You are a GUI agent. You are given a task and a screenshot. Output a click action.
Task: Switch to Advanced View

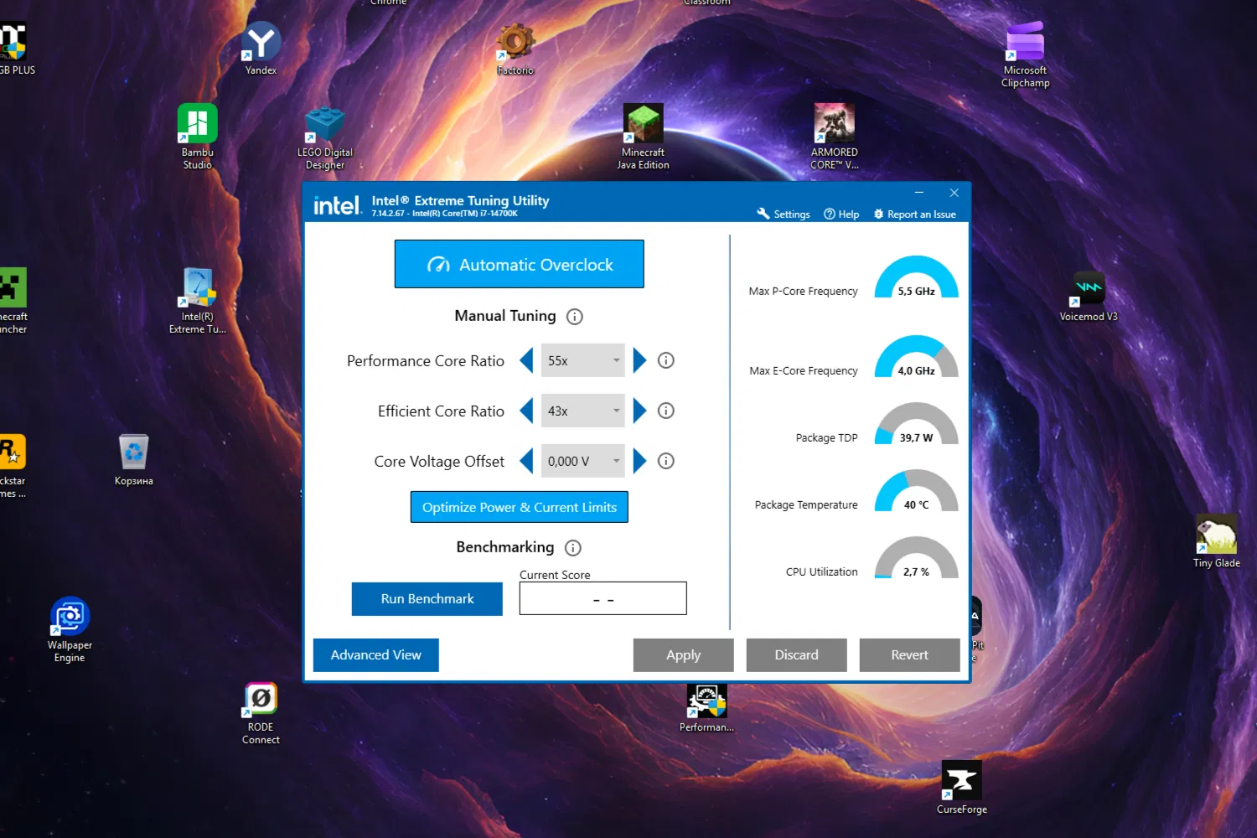click(x=376, y=655)
